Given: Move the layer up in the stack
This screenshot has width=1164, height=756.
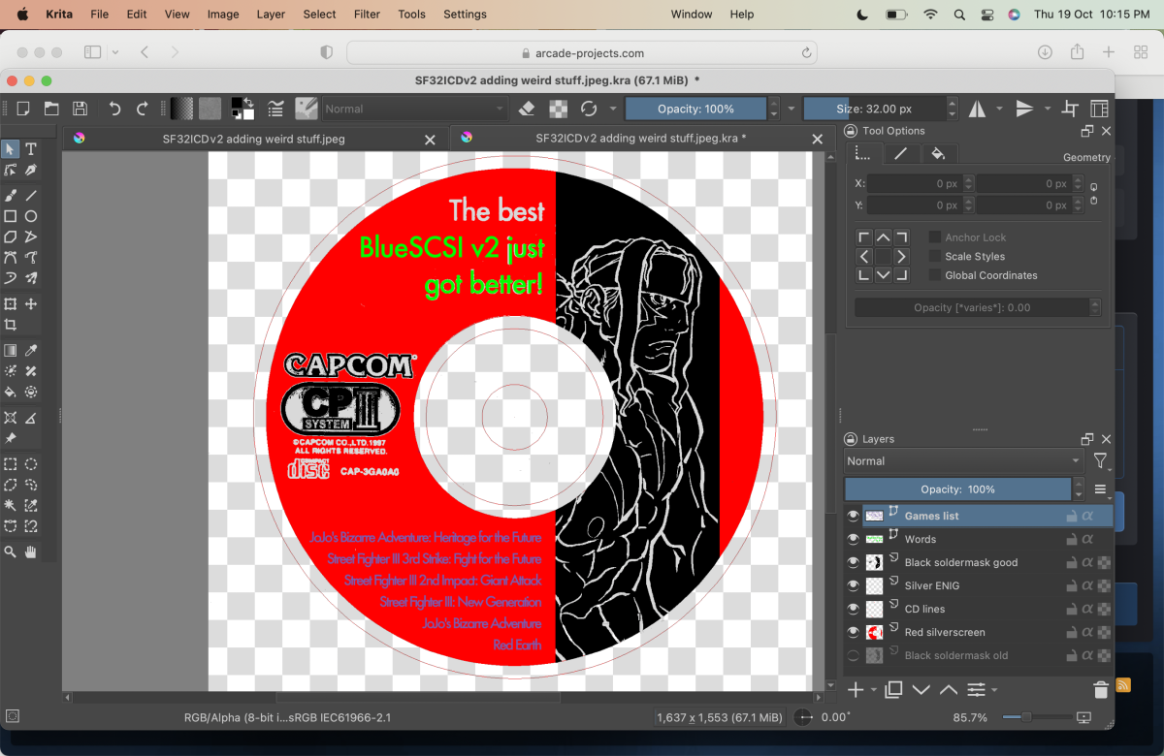Looking at the screenshot, I should 949,690.
